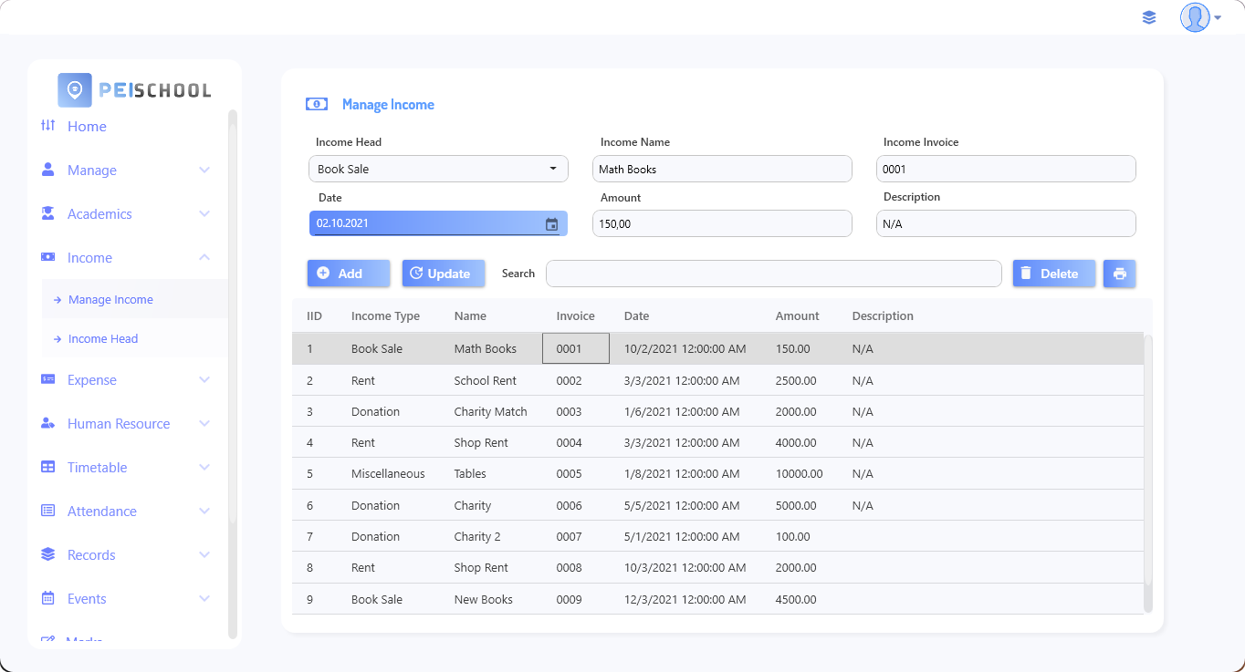The image size is (1245, 672).
Task: Open the calendar picker in Date field
Action: (x=551, y=224)
